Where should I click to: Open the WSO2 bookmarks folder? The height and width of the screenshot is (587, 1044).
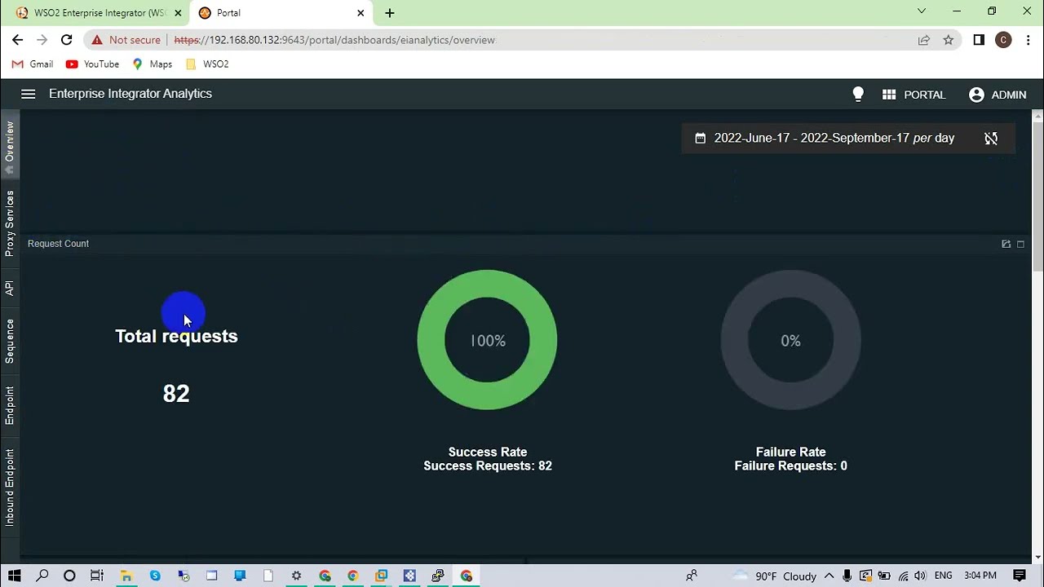coord(207,64)
